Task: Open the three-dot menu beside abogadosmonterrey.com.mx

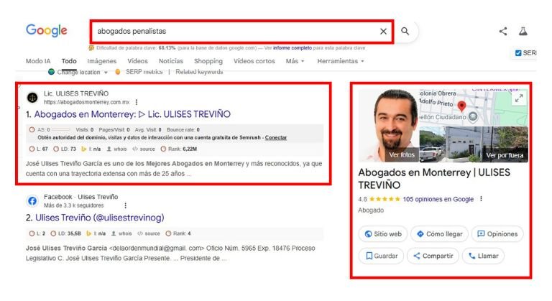Action: [x=137, y=102]
